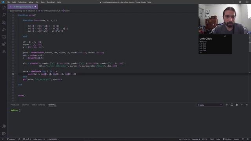Click the Go Live status bar button
Screen dimensions: 251x141
[227, 139]
